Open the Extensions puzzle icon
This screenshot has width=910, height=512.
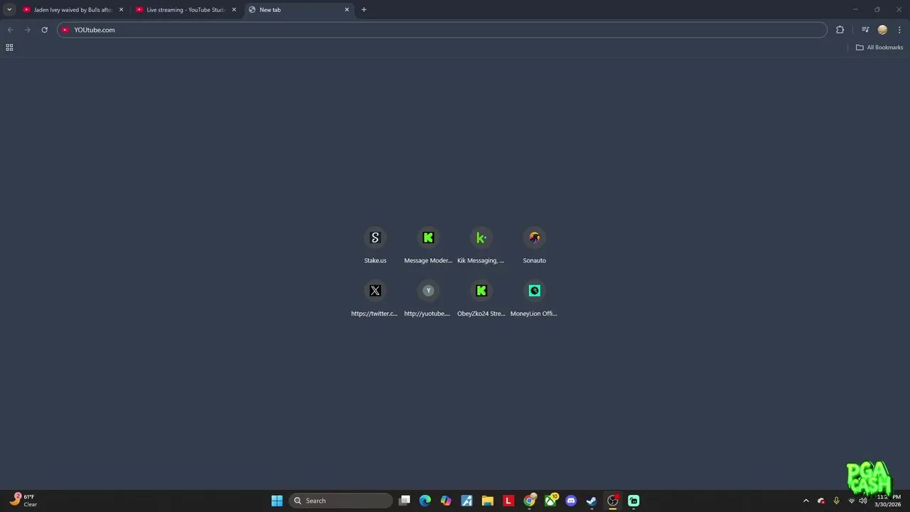[840, 30]
